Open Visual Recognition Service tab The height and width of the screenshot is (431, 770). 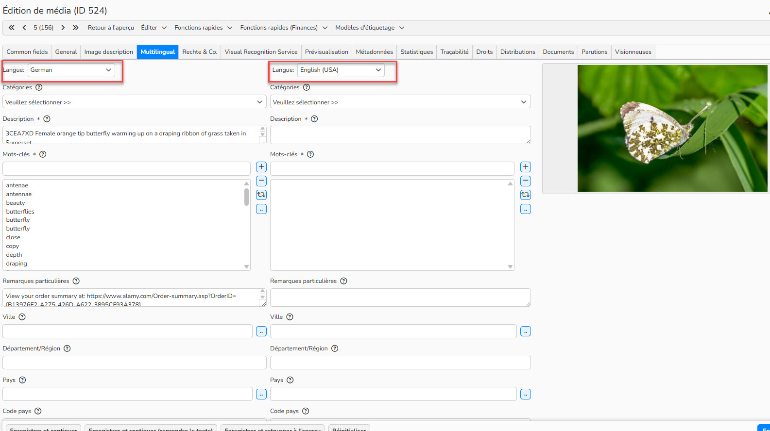(x=261, y=52)
